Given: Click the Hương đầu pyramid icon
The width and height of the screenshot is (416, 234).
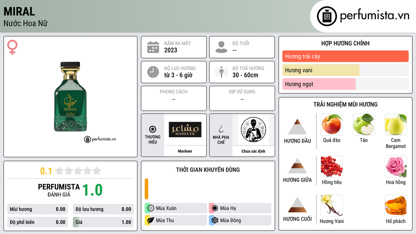Looking at the screenshot, I should tap(297, 127).
